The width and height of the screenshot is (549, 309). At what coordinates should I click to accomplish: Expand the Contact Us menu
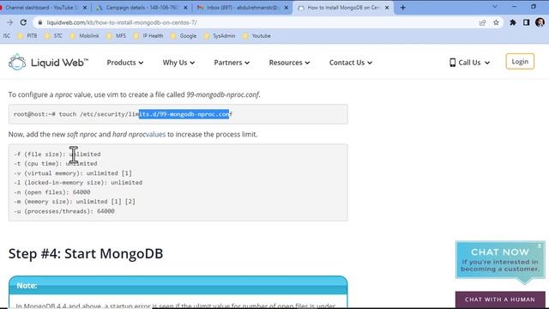(351, 63)
